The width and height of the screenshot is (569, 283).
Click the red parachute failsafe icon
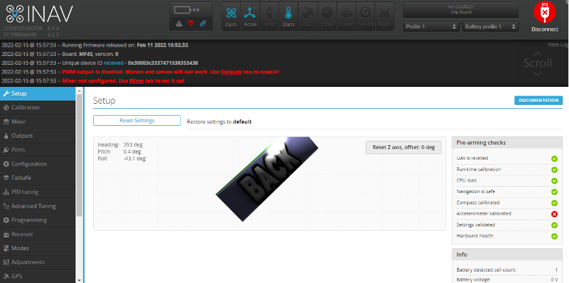click(x=191, y=24)
